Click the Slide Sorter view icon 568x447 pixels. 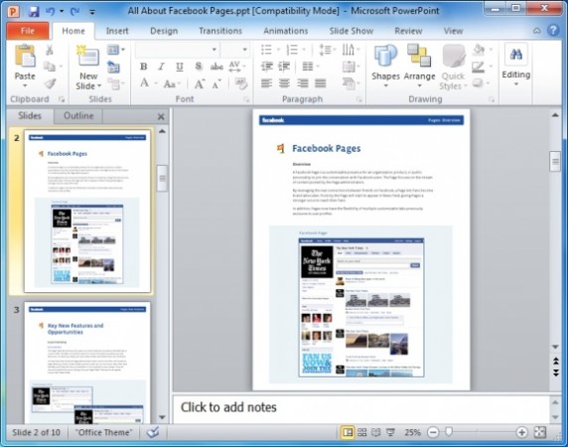pos(361,432)
